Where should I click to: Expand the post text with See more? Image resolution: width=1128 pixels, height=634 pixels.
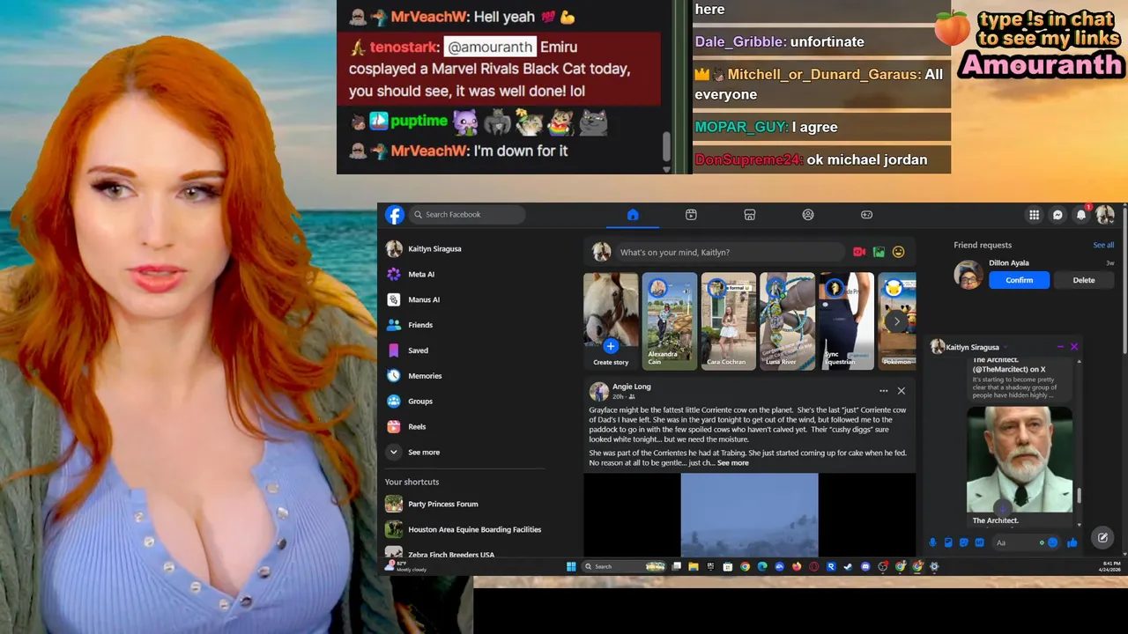[x=733, y=463]
